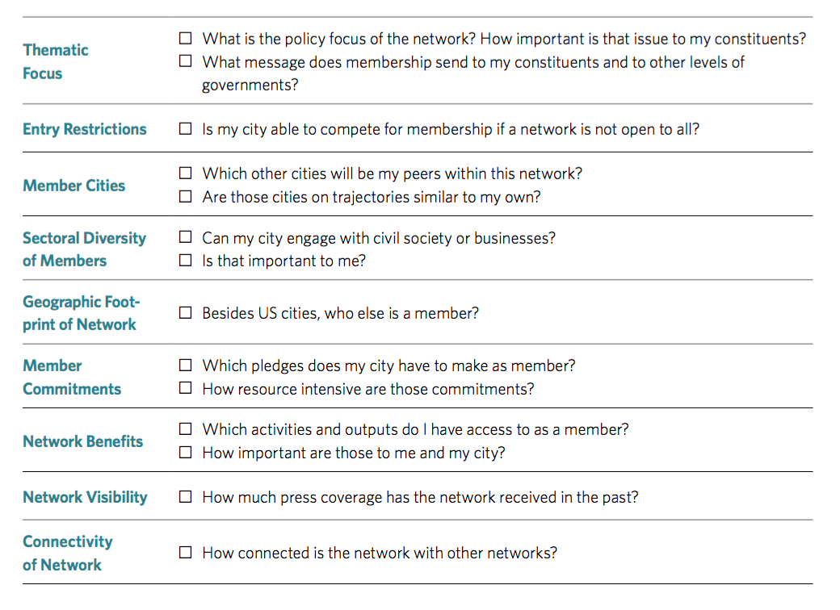Select the Network Visibility heading
840x610 pixels.
coord(85,497)
